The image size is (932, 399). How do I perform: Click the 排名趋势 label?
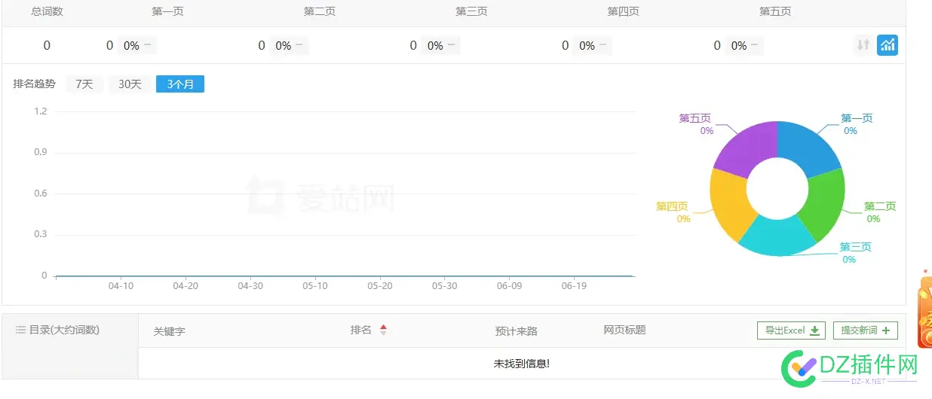[34, 84]
